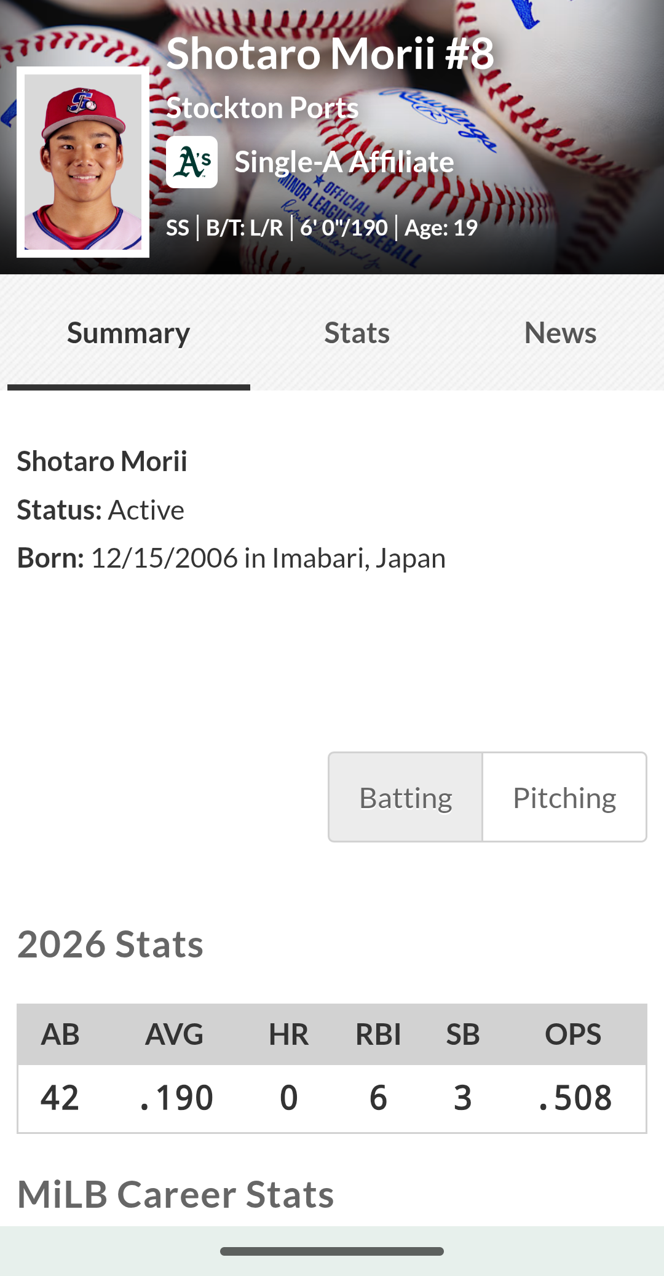Tap the AB column header
This screenshot has width=664, height=1276.
[x=60, y=1034]
